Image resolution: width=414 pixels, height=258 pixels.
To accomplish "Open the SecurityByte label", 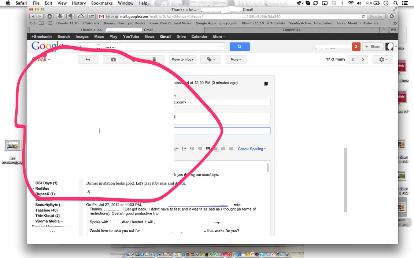I will [x=49, y=205].
